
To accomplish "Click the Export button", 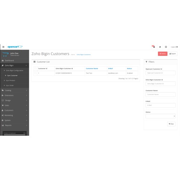I will coord(172,54).
